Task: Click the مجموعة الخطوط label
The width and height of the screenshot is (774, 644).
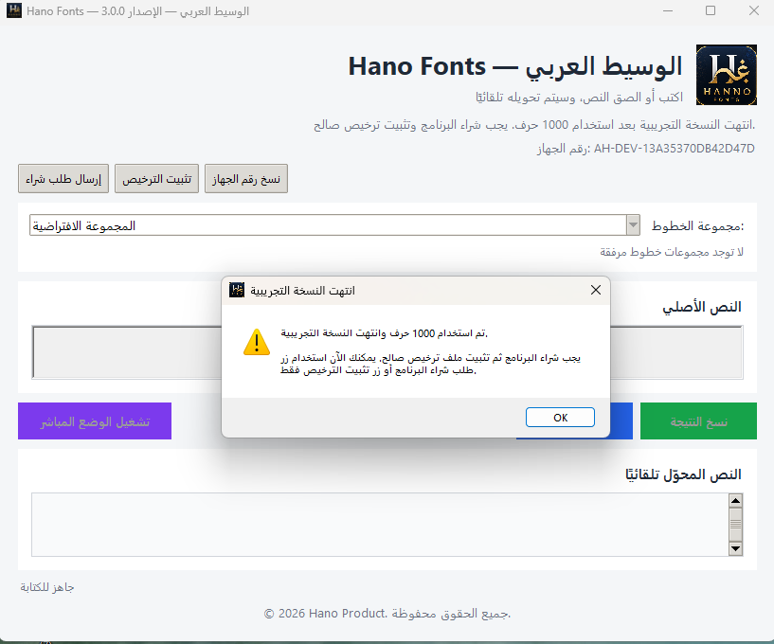Action: pos(697,226)
